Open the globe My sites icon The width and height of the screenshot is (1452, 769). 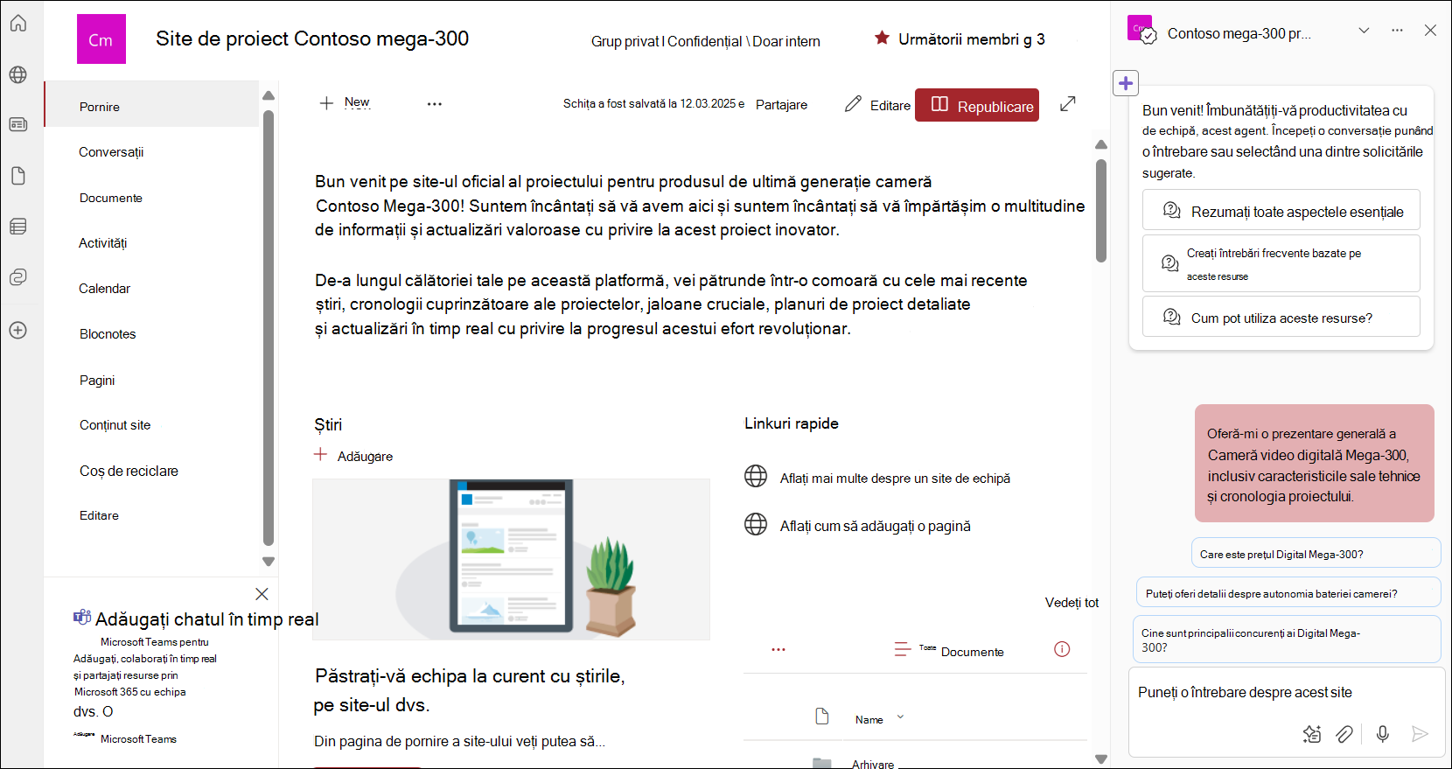click(18, 74)
